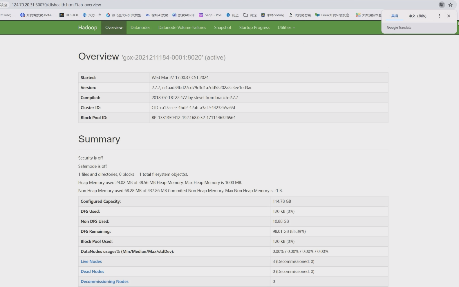This screenshot has width=459, height=287.
Task: Expand the Utilities dropdown menu
Action: click(x=286, y=28)
